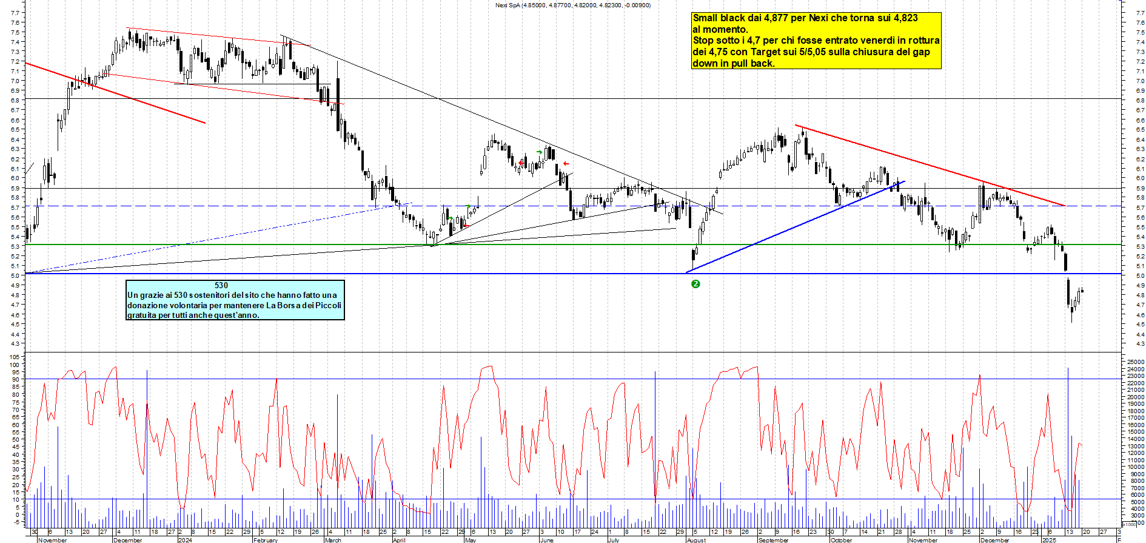Click the red arrow marker right of June candles
1146x543 pixels.
pyautogui.click(x=566, y=163)
